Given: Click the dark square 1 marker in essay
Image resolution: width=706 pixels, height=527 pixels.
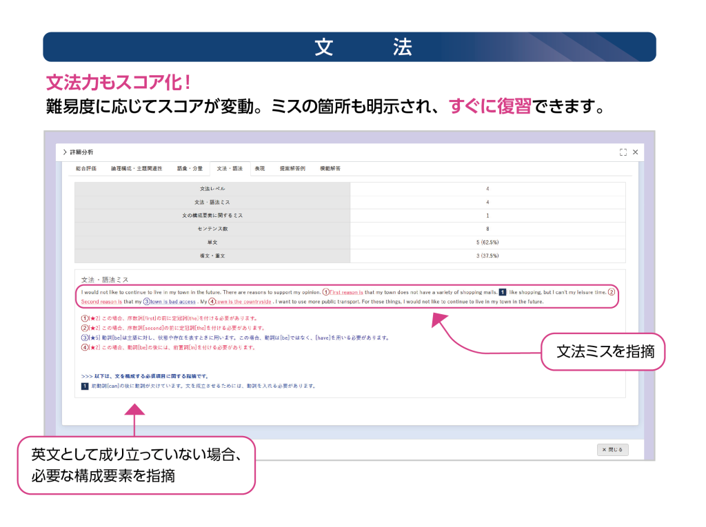Looking at the screenshot, I should (503, 292).
